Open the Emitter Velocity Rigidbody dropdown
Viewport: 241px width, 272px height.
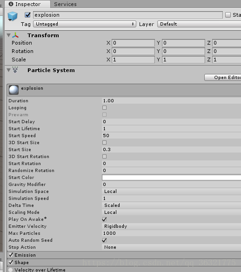click(x=171, y=226)
